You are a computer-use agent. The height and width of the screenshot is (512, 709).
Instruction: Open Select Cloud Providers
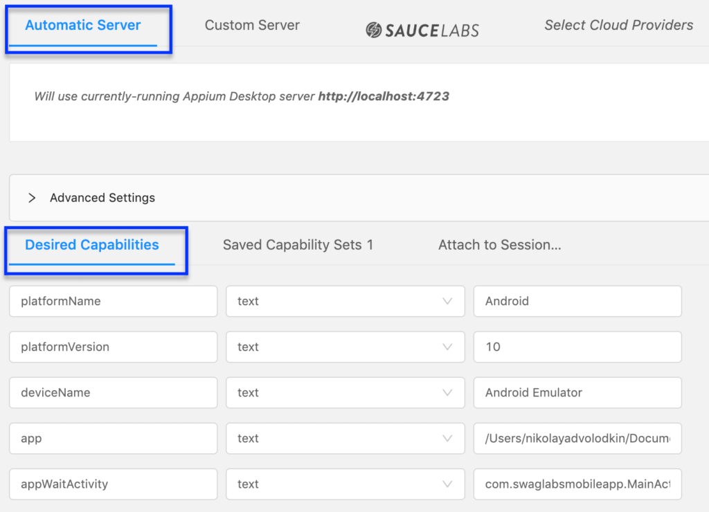(x=618, y=25)
